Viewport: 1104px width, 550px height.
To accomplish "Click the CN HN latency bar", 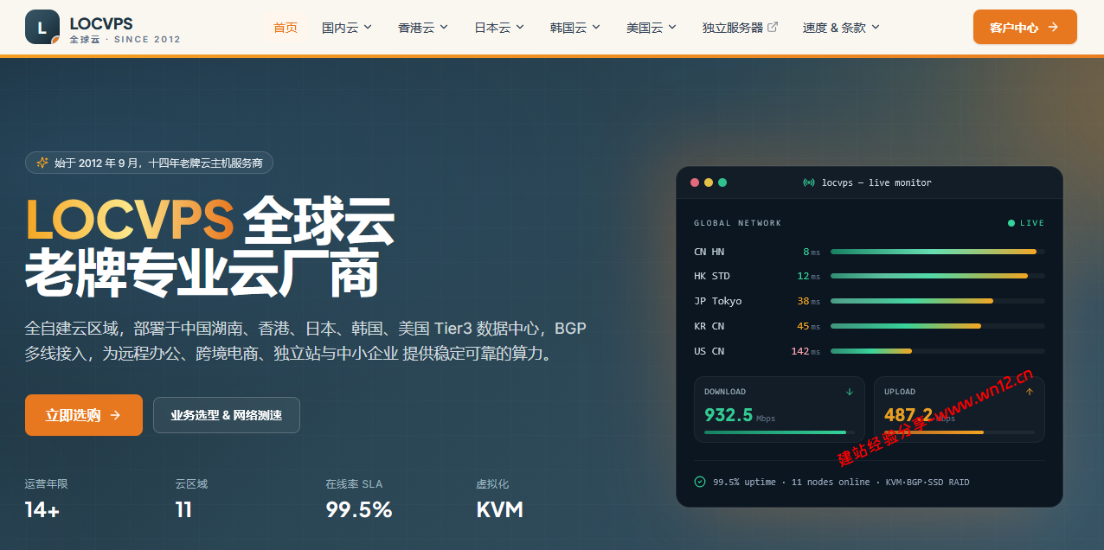I will [x=938, y=252].
